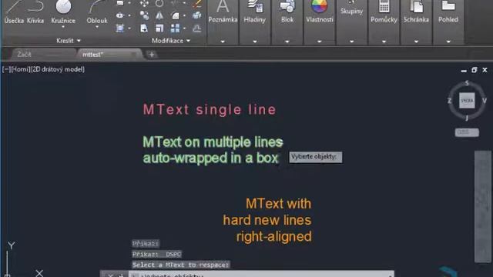Image resolution: width=493 pixels, height=277 pixels.
Task: Open the Pohled view panel
Action: [x=448, y=12]
